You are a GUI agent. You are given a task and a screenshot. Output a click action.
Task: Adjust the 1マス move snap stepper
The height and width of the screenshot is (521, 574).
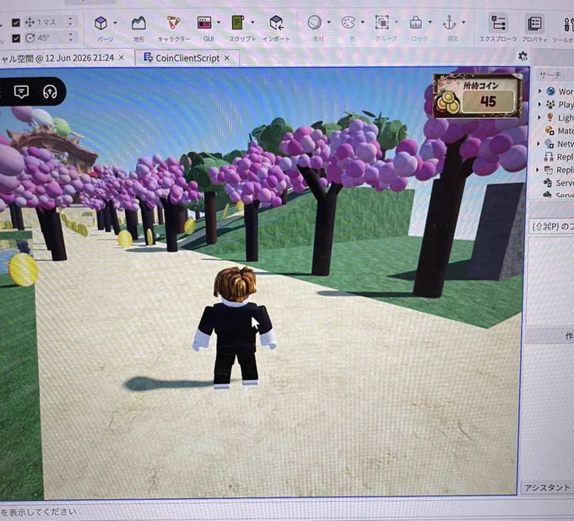(x=70, y=22)
